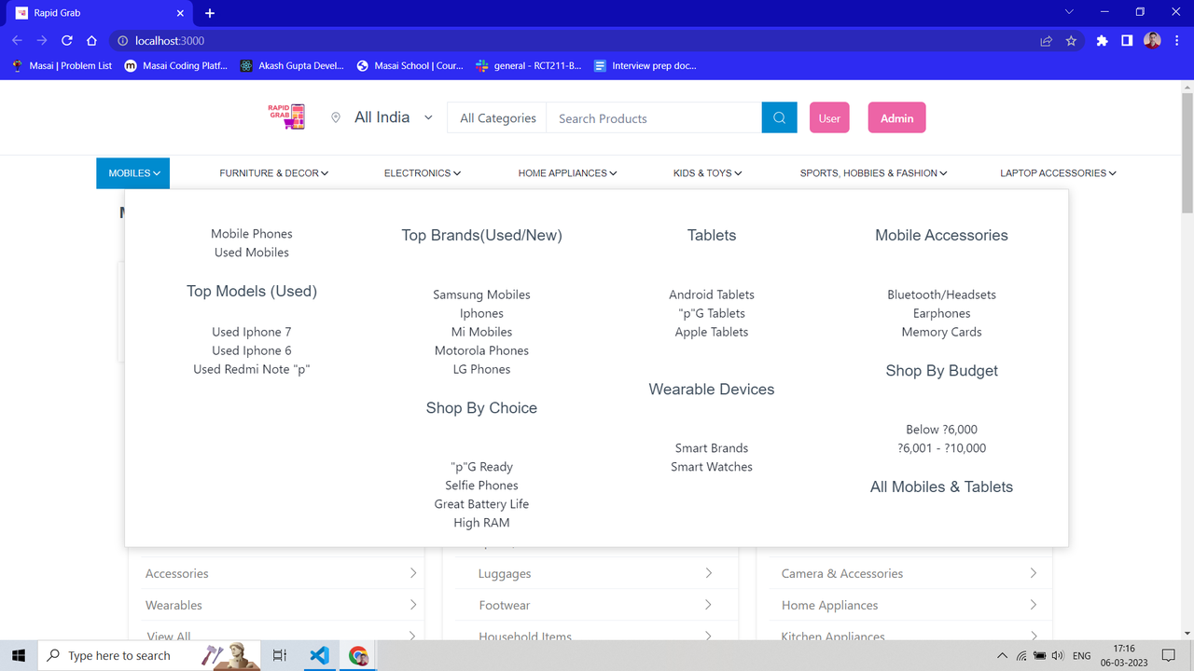This screenshot has height=671, width=1194.
Task: Open Mi Mobiles link
Action: (x=481, y=332)
